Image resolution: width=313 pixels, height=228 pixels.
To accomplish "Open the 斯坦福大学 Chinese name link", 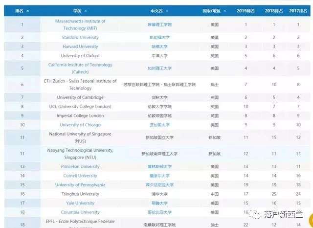I will [x=159, y=37].
